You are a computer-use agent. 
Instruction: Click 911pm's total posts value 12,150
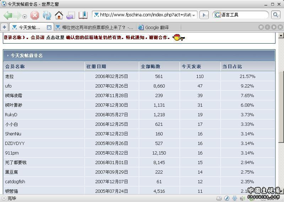tap(159, 153)
